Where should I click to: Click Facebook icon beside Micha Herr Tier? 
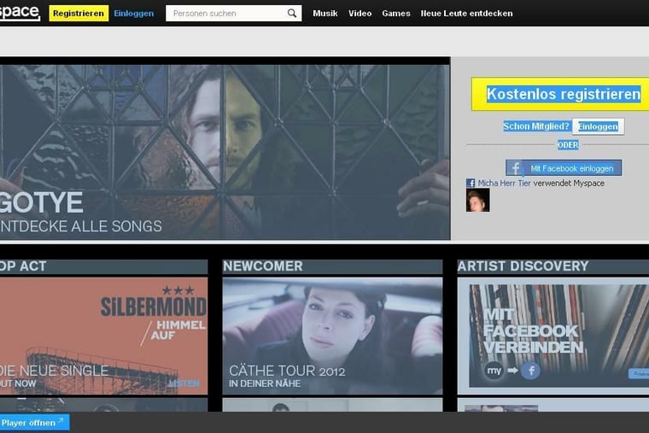[x=471, y=183]
